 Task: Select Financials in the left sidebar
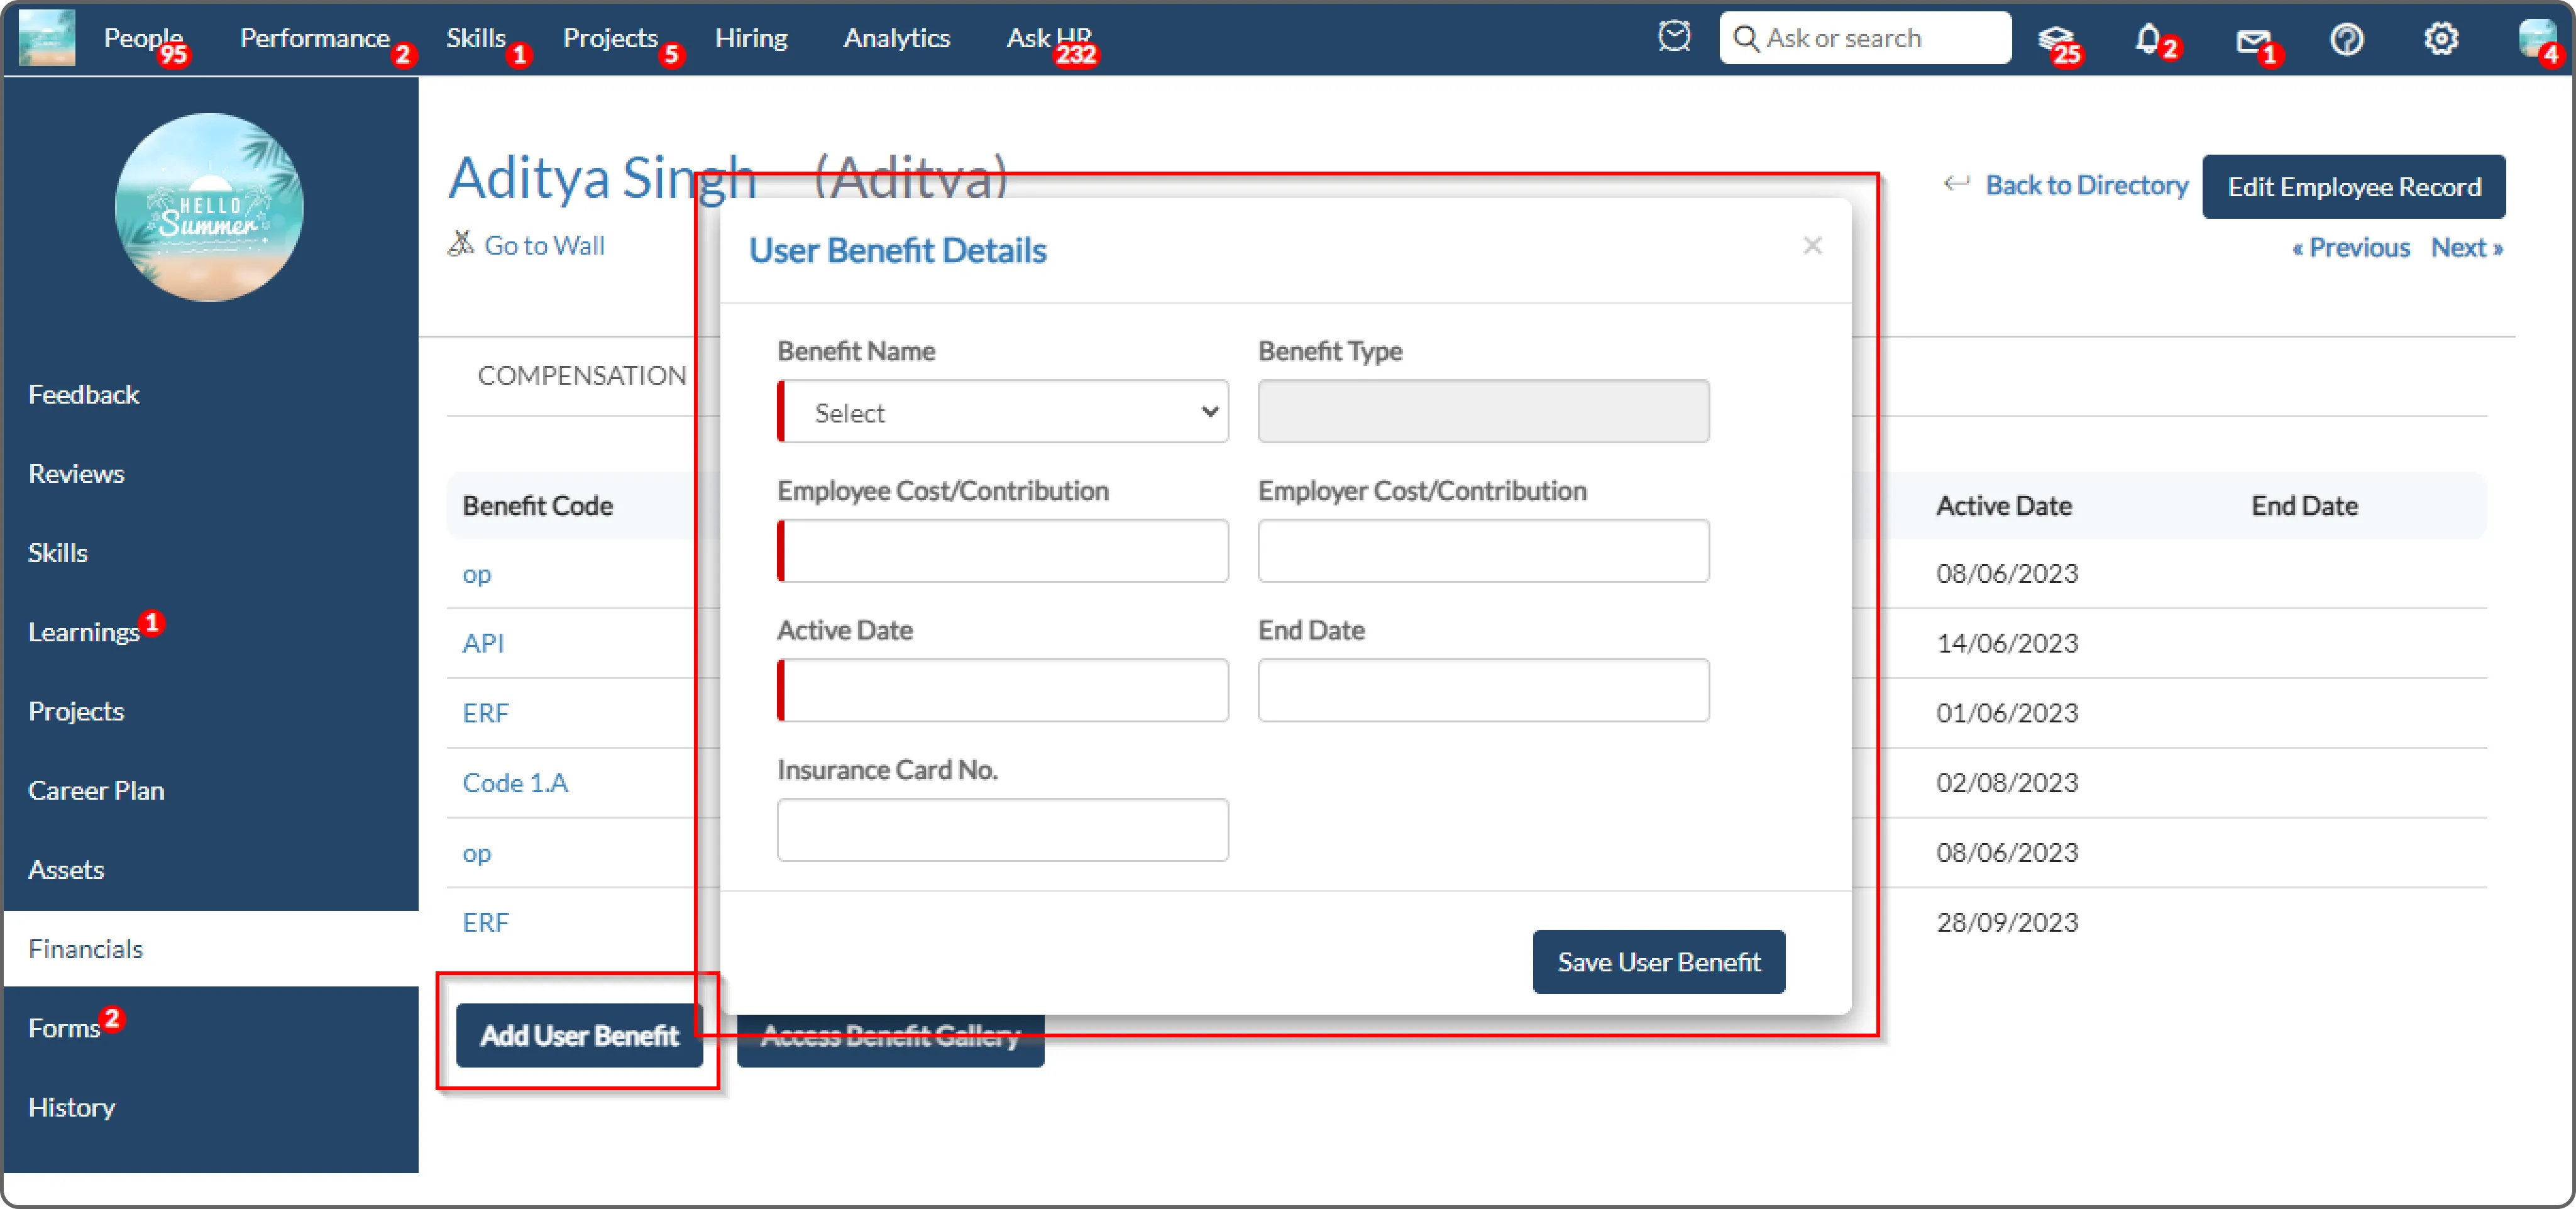pos(86,948)
